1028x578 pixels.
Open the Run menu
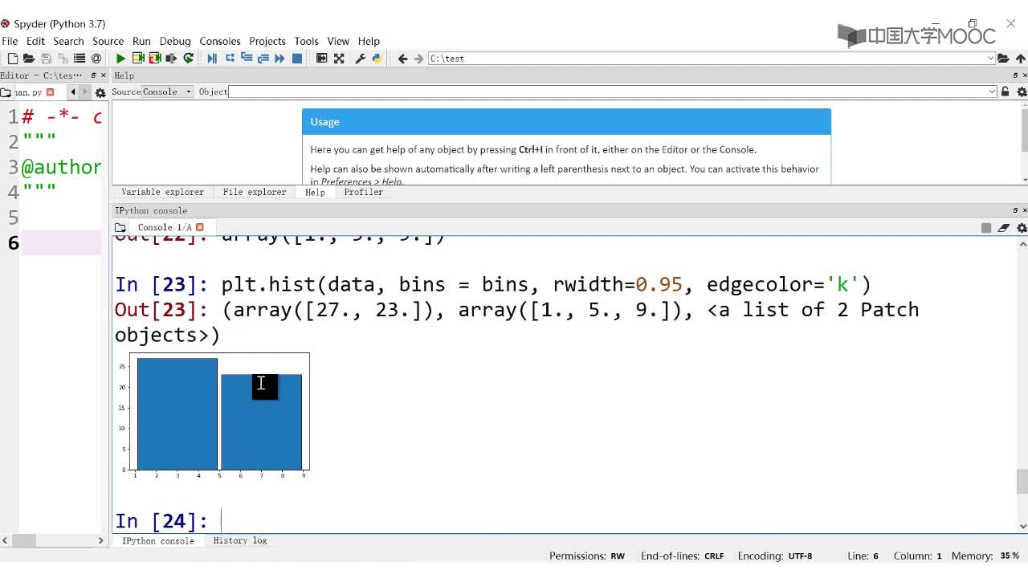click(141, 41)
